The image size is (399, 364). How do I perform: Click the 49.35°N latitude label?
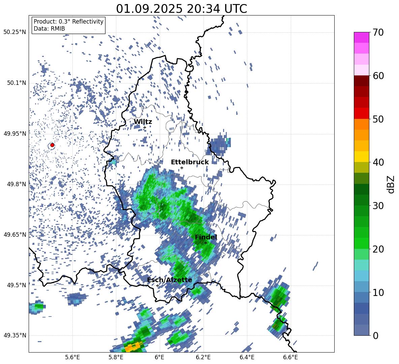coord(15,335)
